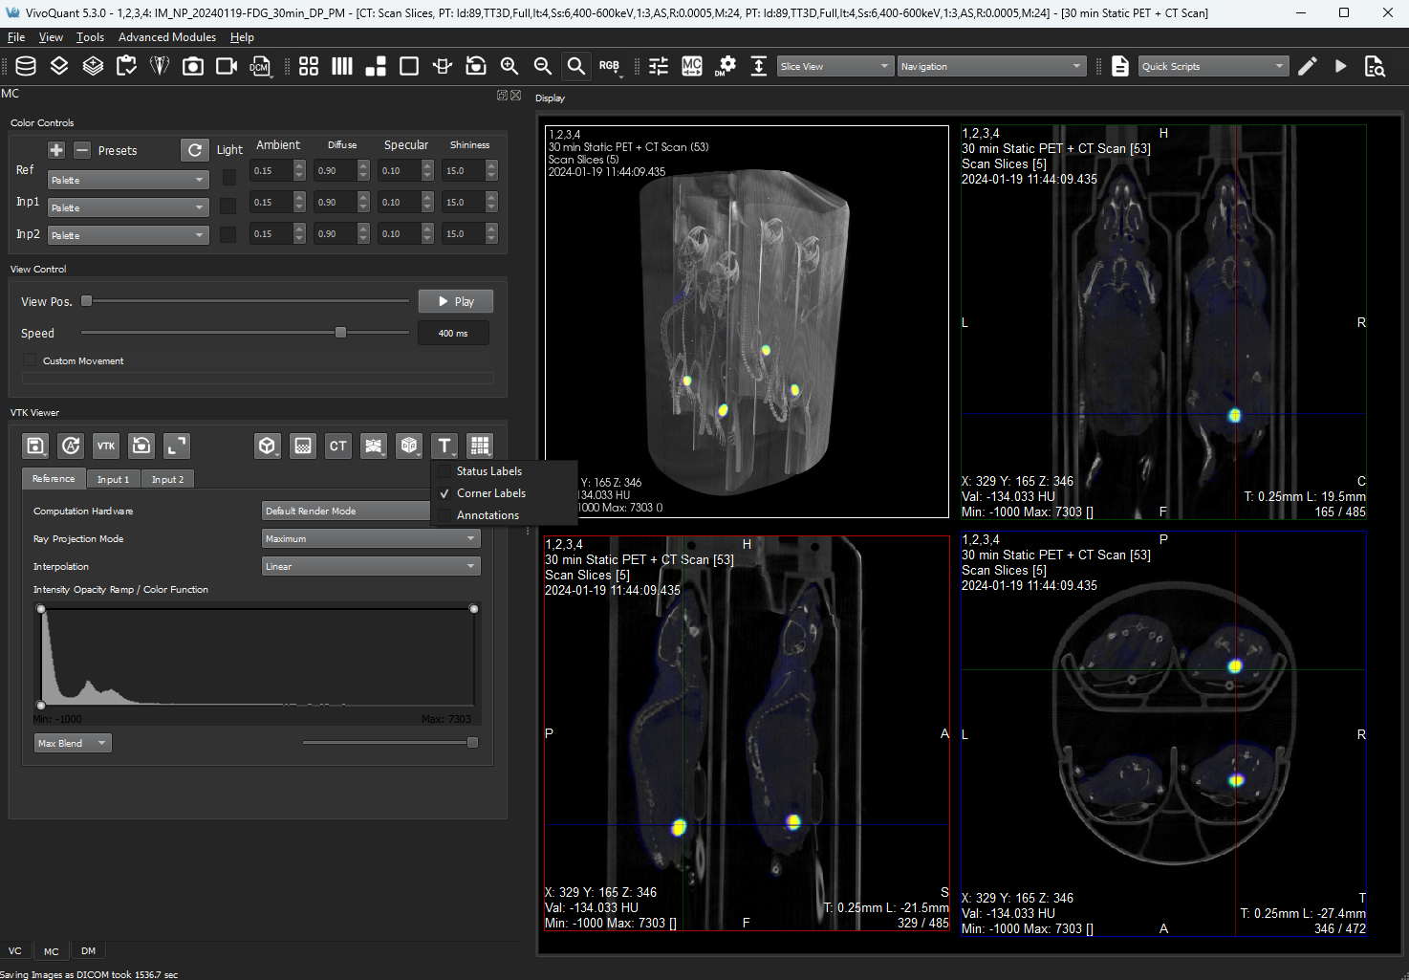Click the Play button in View Control
The width and height of the screenshot is (1409, 980).
click(x=456, y=301)
